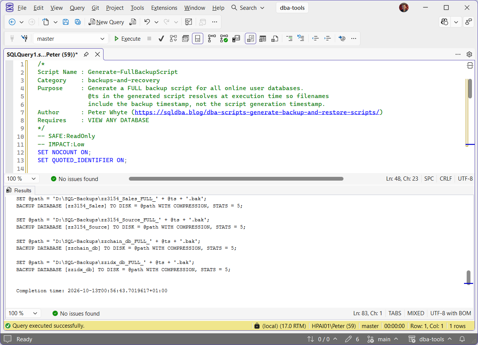The height and width of the screenshot is (345, 478).
Task: Toggle Results to Text output mode
Action: (251, 38)
